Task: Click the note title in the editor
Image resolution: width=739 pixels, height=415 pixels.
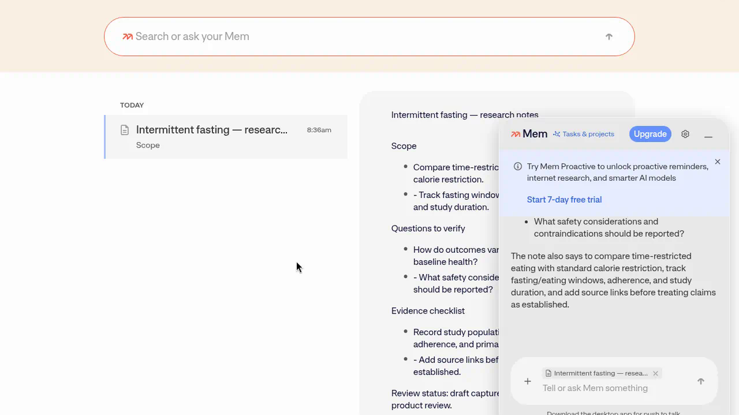Action: click(x=465, y=115)
